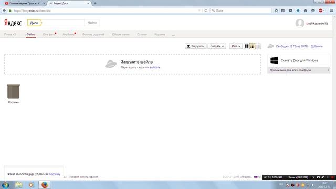Open the pushkapresents account name
Viewport: 336px width, 189px height.
point(317,23)
